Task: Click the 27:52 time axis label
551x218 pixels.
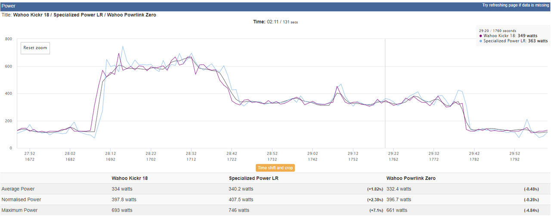Action: tap(29, 153)
